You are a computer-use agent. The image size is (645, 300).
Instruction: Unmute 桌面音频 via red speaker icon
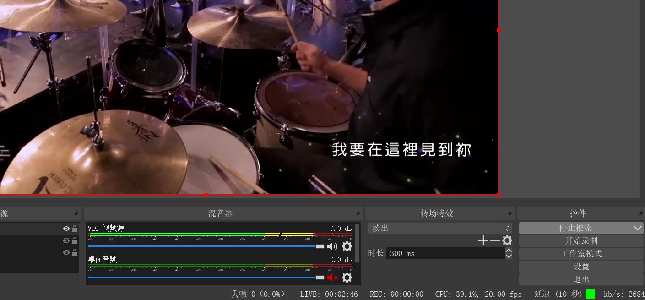pos(332,278)
